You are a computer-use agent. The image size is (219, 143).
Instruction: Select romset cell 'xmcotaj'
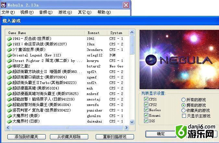point(93,100)
